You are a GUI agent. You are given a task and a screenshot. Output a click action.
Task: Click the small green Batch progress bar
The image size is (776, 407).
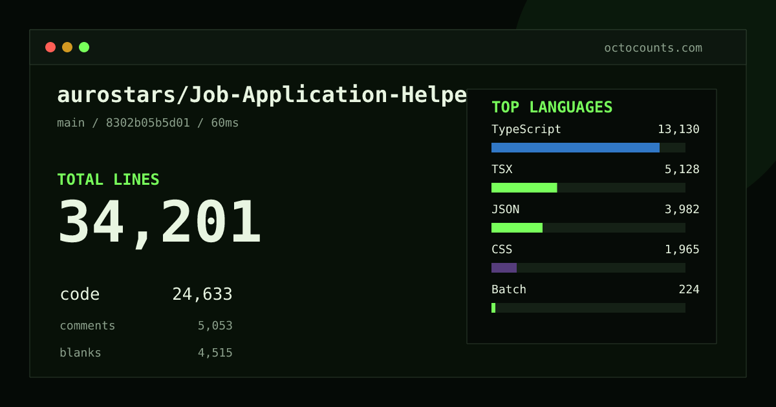coord(493,308)
